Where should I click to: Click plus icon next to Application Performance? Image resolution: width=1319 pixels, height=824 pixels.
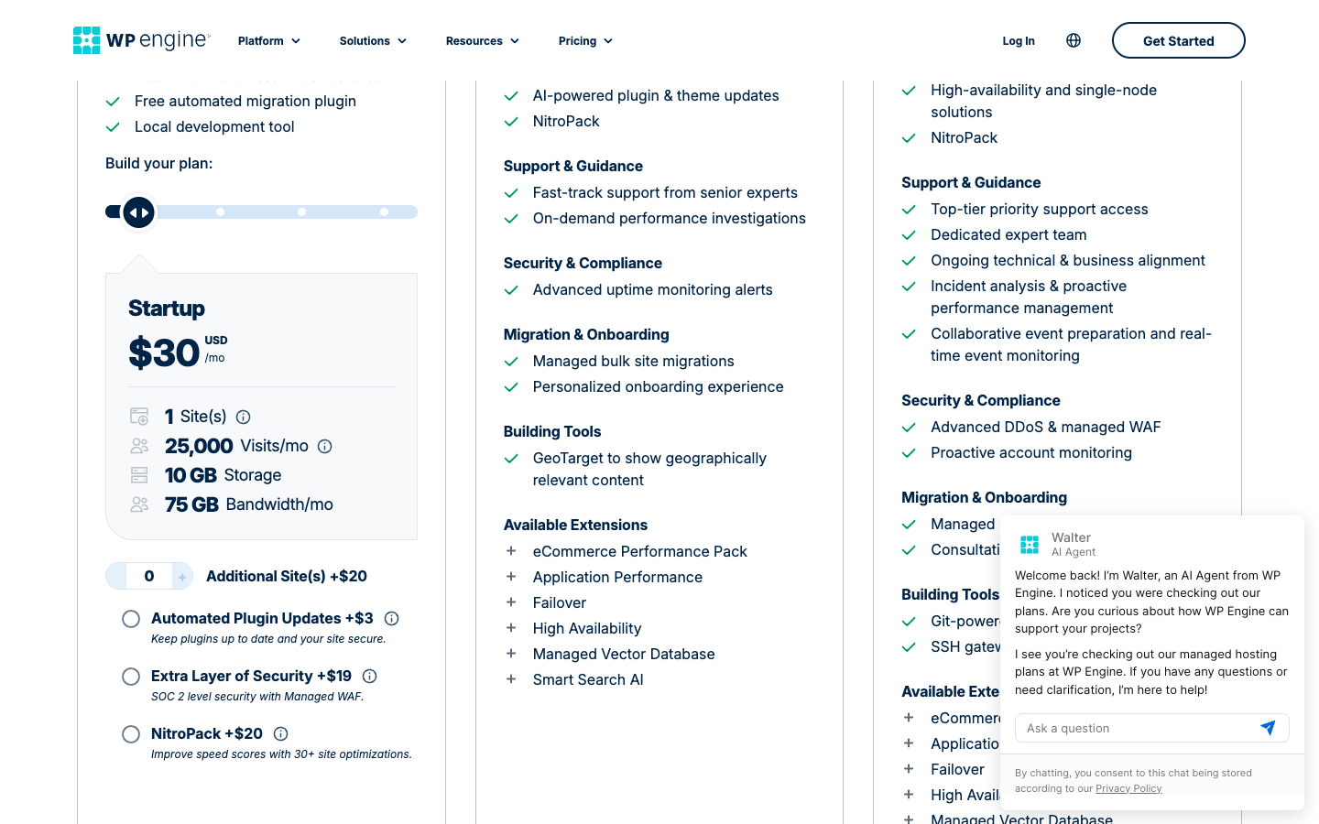click(511, 577)
